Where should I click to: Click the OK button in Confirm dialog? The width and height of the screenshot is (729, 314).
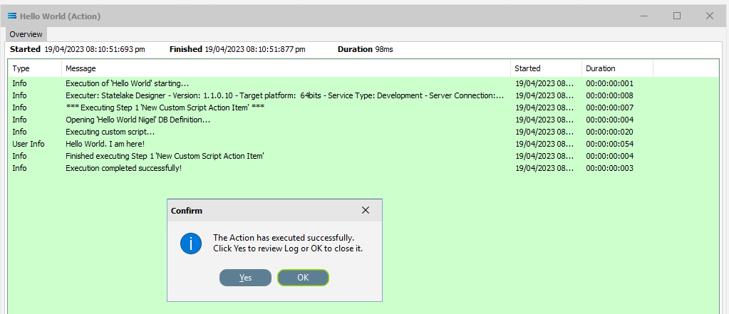(x=303, y=278)
